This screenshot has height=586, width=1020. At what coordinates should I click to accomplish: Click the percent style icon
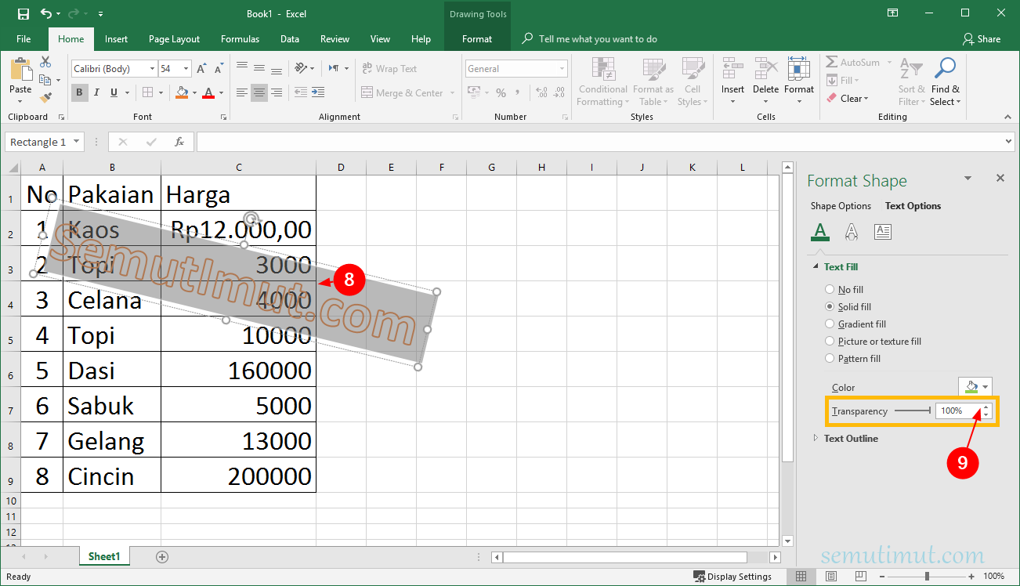click(501, 92)
